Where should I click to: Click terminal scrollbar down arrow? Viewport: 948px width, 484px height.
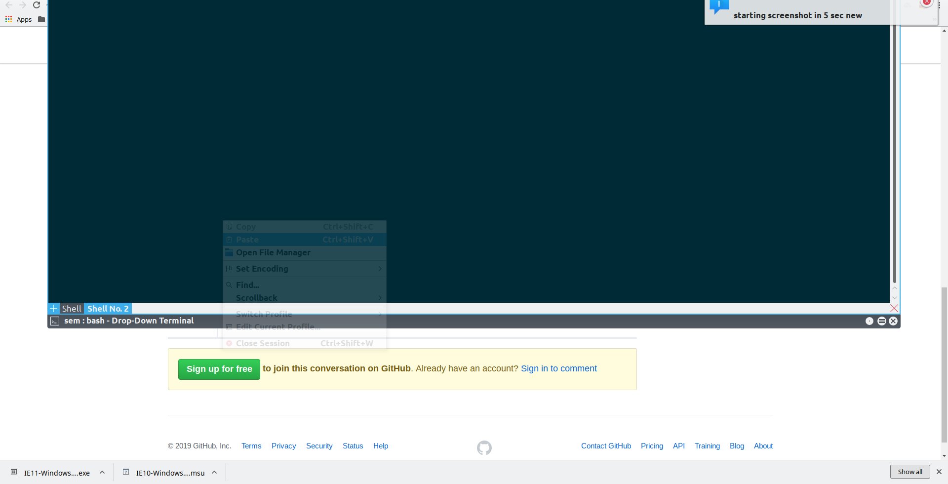[x=894, y=298]
